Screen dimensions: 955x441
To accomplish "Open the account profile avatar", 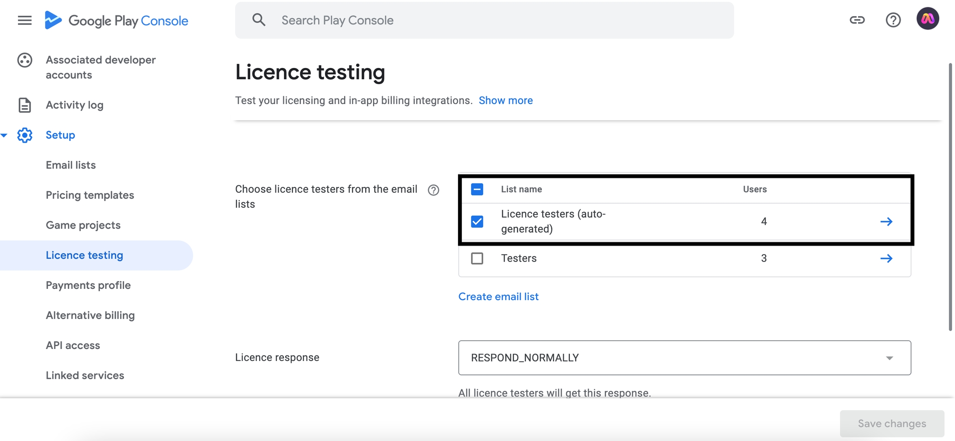I will pyautogui.click(x=928, y=19).
